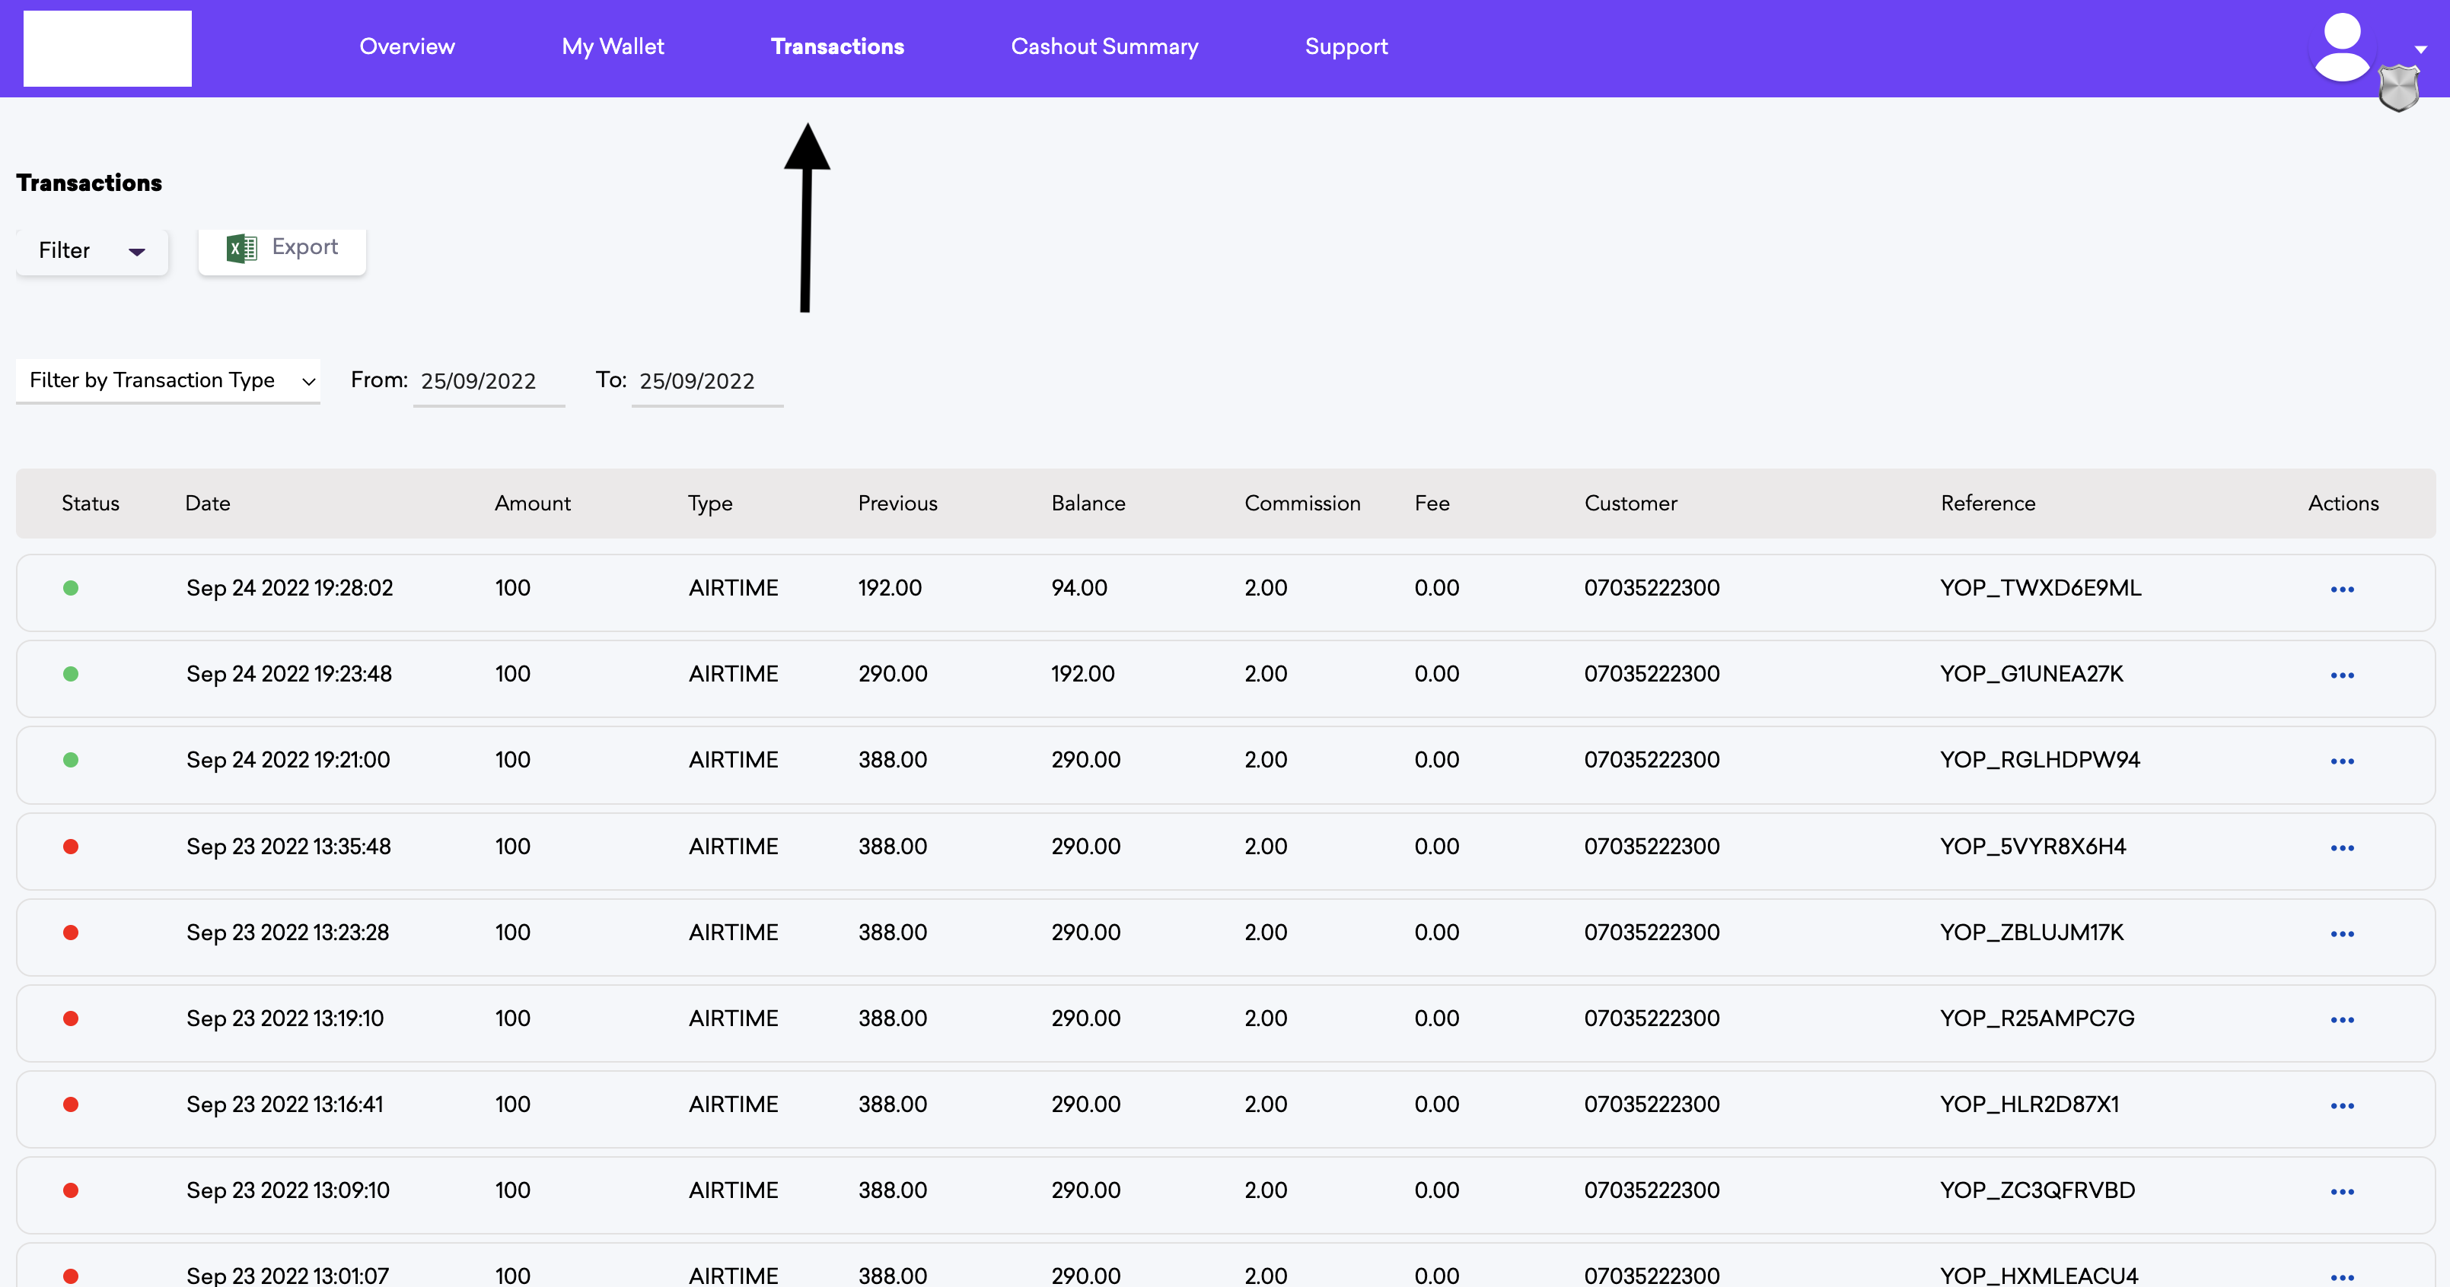Click the To date field
Screen dimensions: 2450x1287
tap(706, 382)
